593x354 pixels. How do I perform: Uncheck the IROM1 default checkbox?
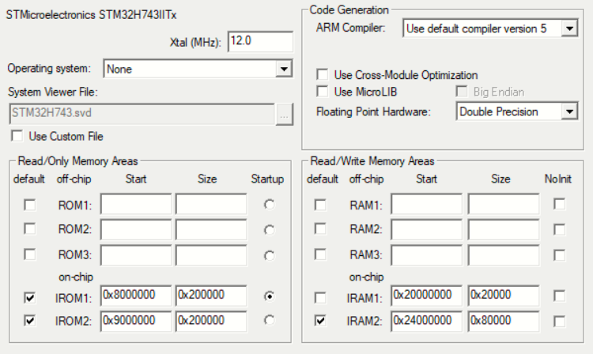point(29,298)
